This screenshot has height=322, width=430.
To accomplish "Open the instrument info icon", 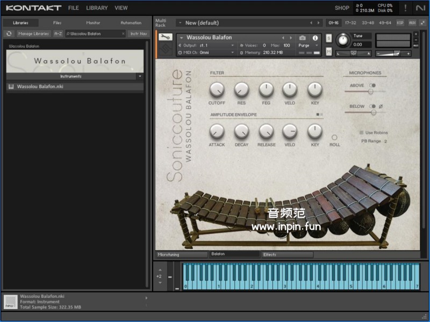I will point(315,38).
